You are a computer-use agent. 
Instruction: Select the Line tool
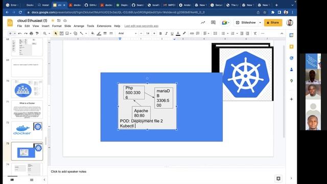82,33
